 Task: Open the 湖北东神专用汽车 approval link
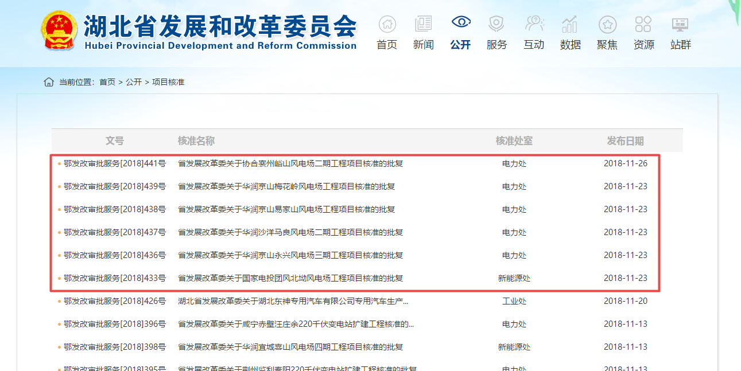click(293, 301)
